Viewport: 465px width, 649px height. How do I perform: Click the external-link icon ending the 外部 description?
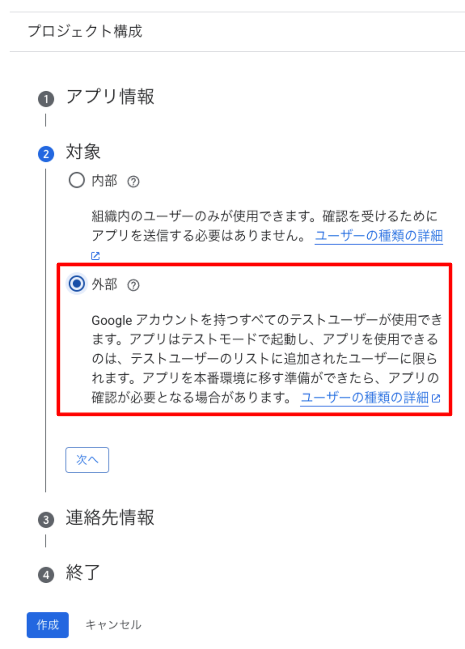point(436,398)
